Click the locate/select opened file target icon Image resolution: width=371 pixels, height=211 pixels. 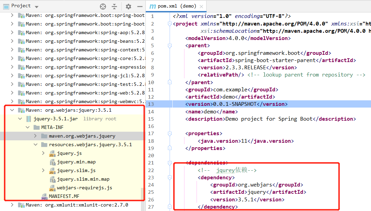[x=103, y=7]
